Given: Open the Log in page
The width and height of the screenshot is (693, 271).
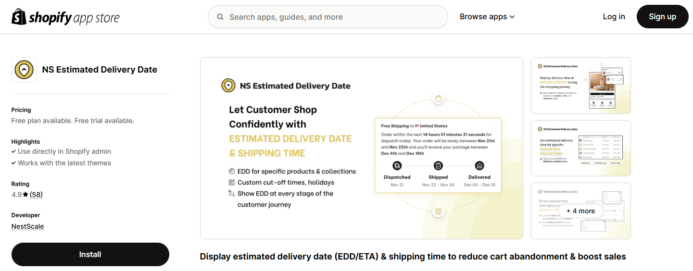Looking at the screenshot, I should click(614, 17).
